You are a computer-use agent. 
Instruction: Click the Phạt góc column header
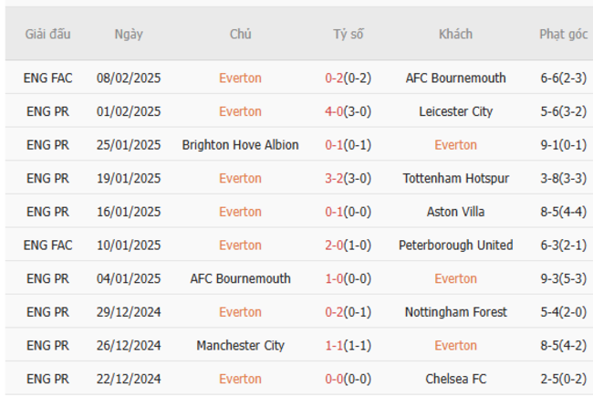(563, 35)
